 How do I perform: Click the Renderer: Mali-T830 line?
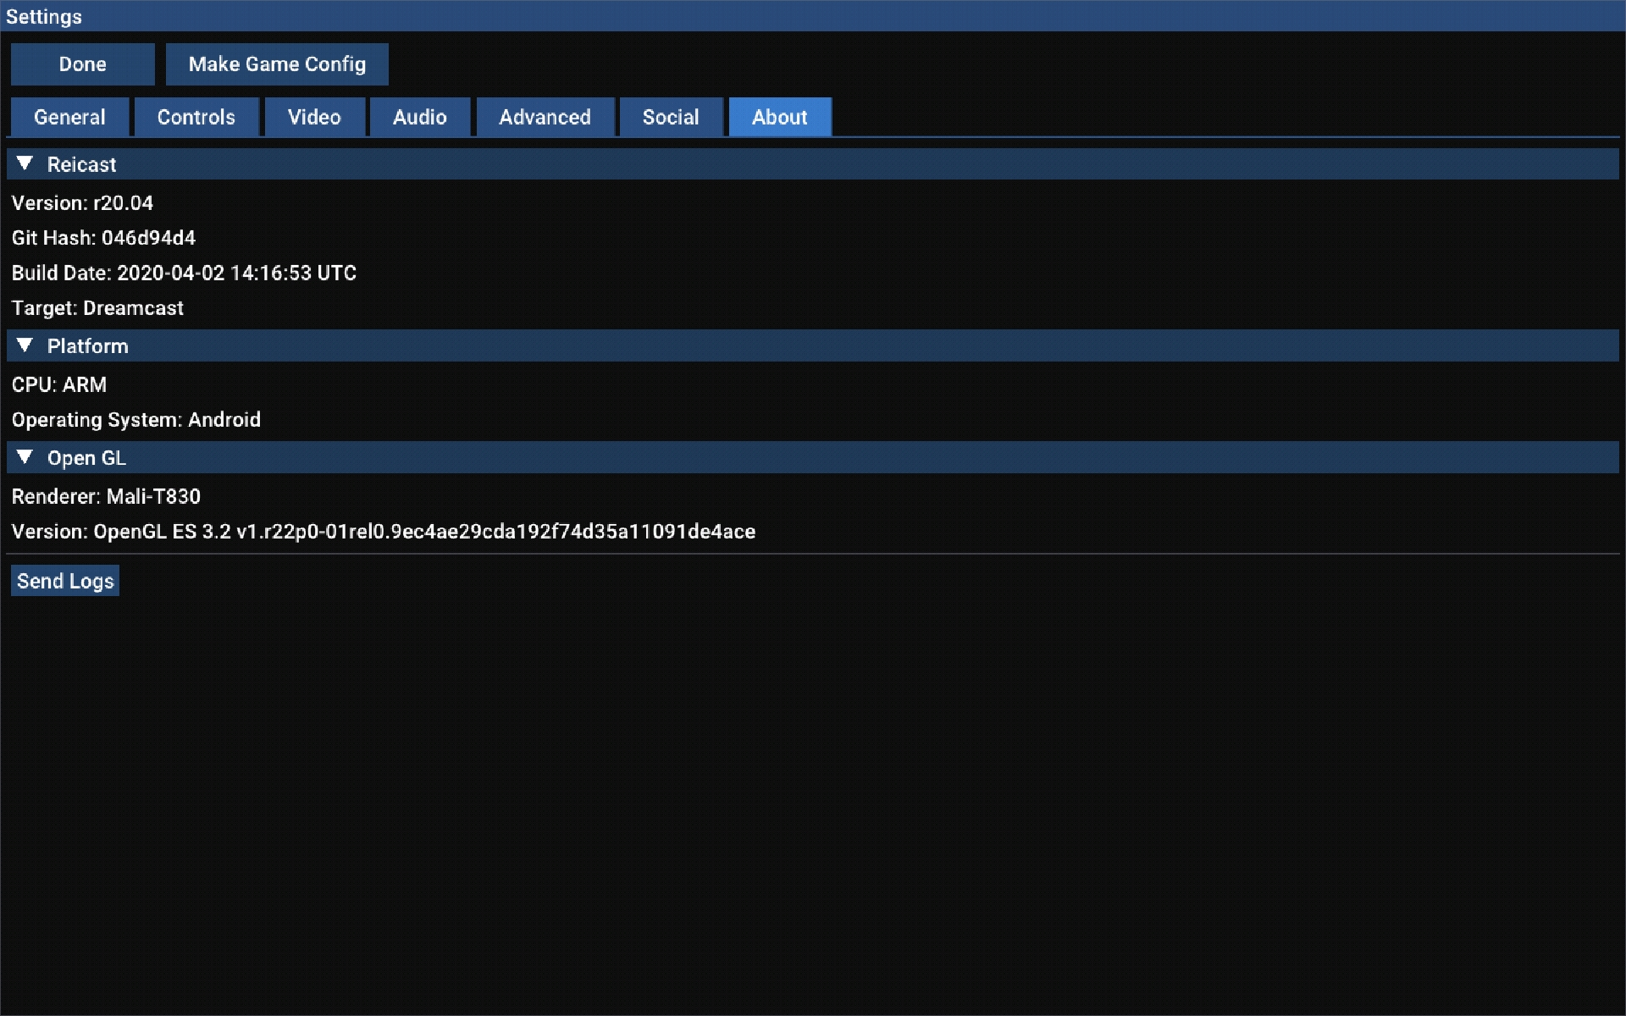point(106,496)
